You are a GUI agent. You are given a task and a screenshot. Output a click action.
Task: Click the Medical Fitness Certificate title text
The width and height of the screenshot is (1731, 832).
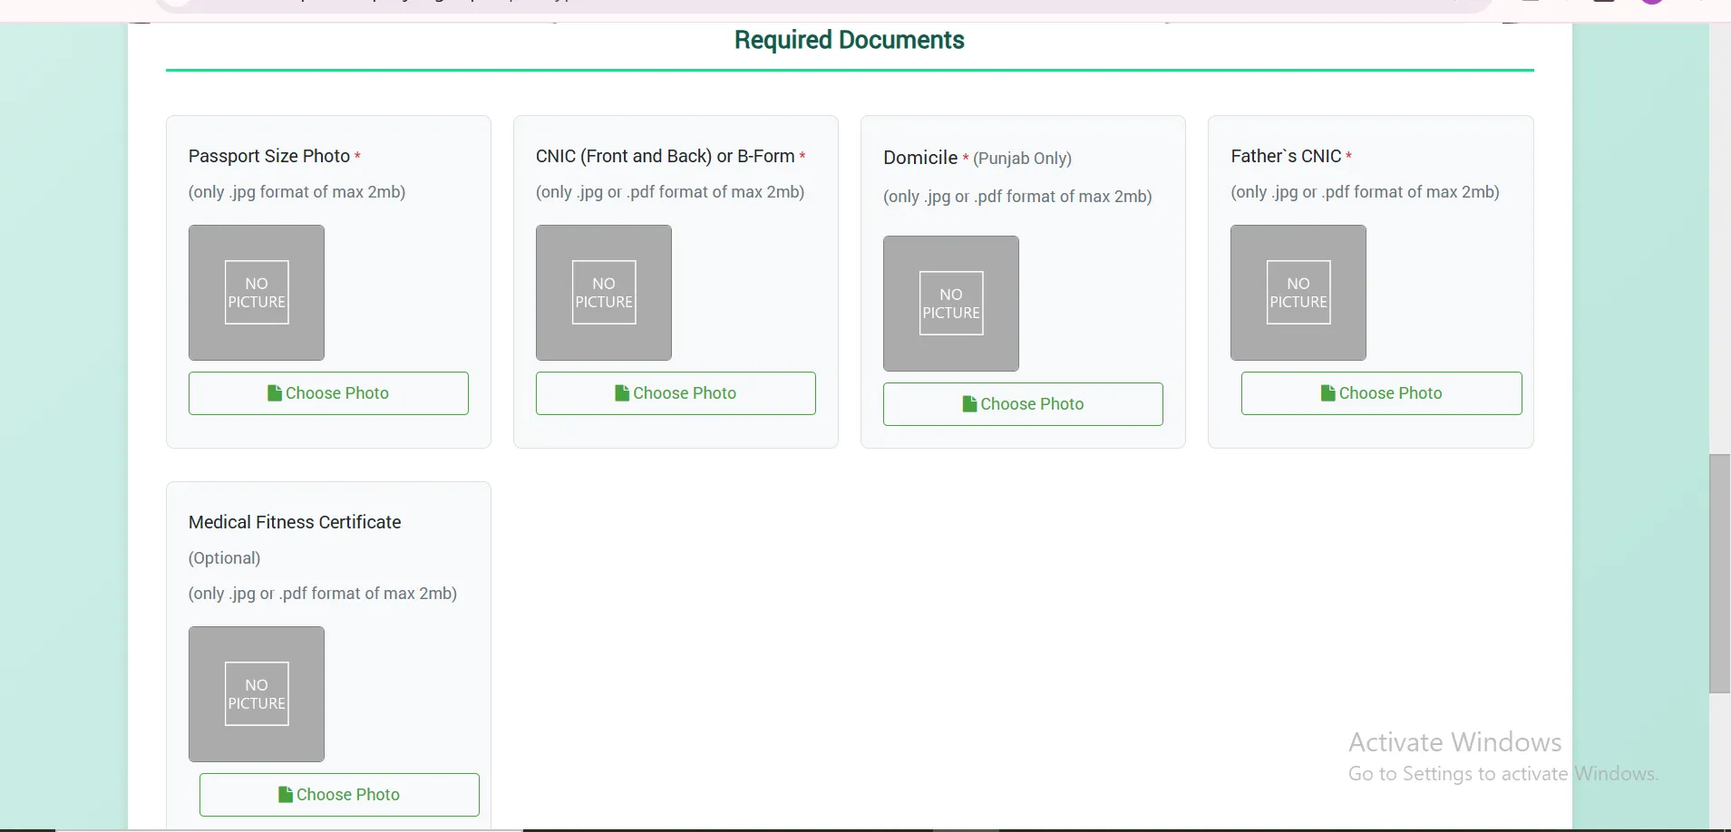pos(295,522)
